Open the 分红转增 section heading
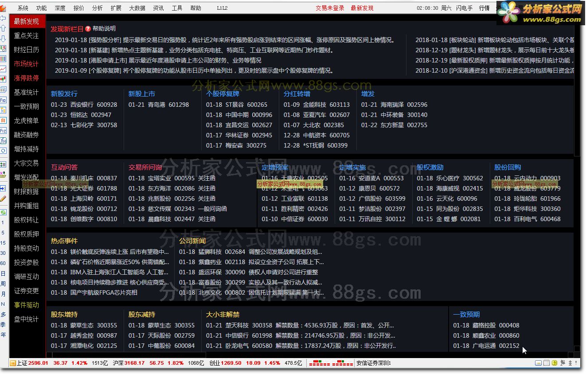 pyautogui.click(x=297, y=93)
